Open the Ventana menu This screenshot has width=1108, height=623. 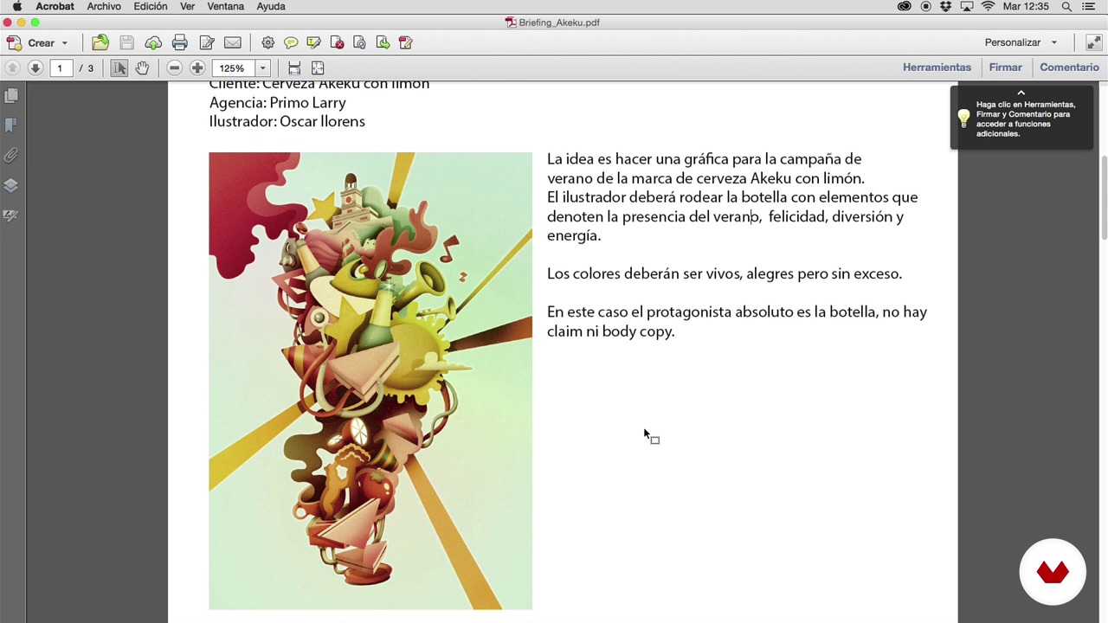pos(225,6)
